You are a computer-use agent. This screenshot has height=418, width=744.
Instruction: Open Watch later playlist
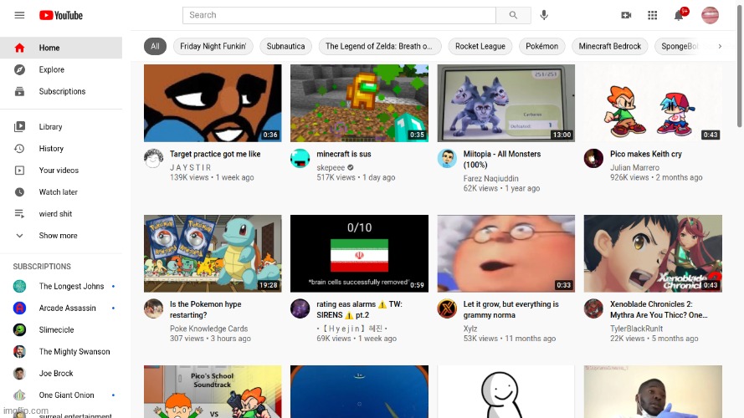click(61, 192)
